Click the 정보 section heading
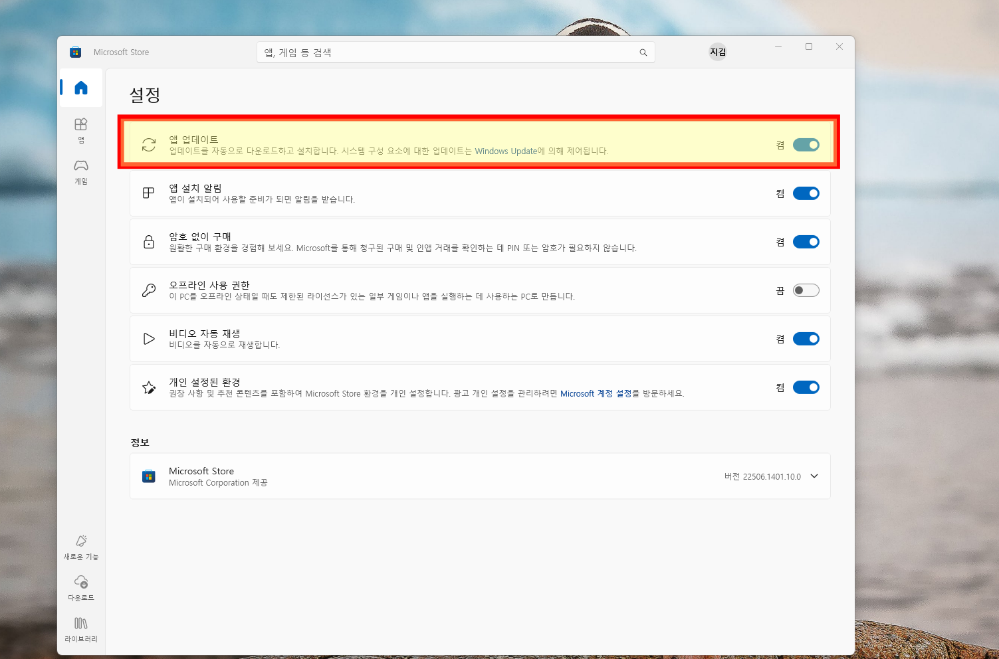This screenshot has width=999, height=659. coord(140,442)
